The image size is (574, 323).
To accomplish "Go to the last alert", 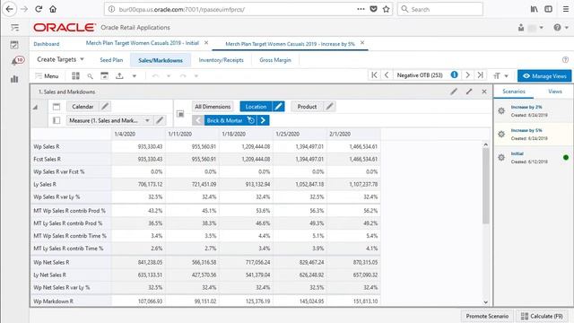I will [x=481, y=75].
